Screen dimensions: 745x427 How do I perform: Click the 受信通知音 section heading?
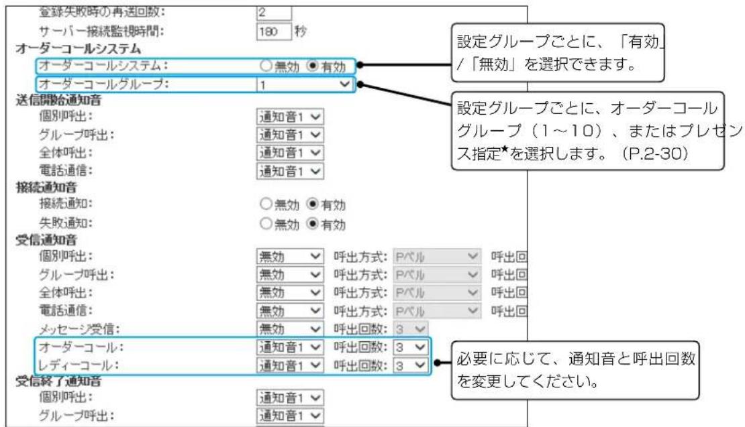[x=46, y=240]
